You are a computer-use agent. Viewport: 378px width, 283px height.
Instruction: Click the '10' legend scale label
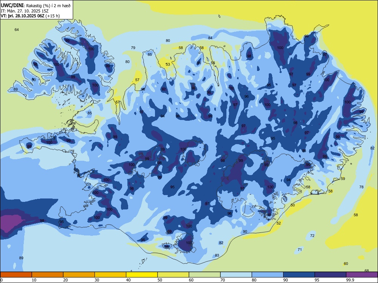tap(34, 280)
